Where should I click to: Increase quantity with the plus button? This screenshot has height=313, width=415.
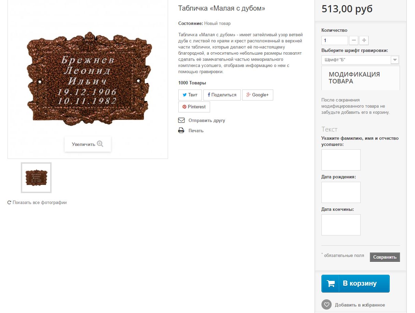click(364, 40)
